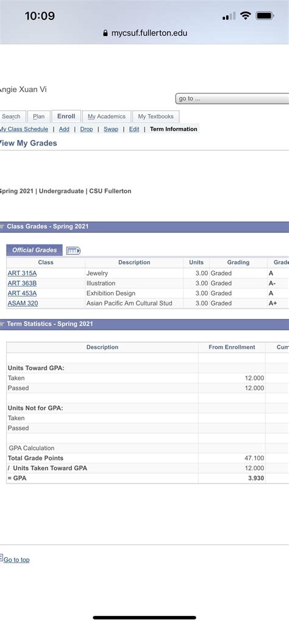Open the My Class Schedule link
Image resolution: width=289 pixels, height=625 pixels.
(24, 129)
